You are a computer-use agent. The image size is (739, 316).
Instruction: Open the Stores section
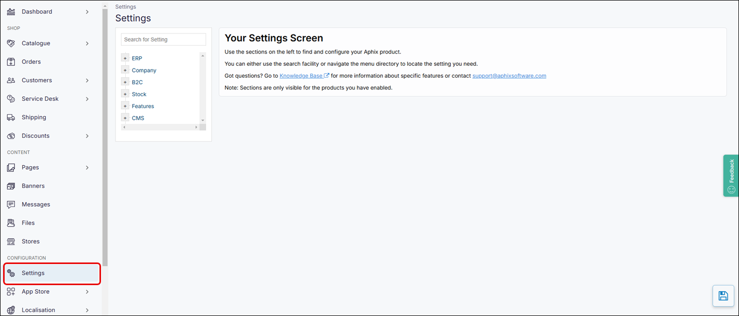(30, 241)
